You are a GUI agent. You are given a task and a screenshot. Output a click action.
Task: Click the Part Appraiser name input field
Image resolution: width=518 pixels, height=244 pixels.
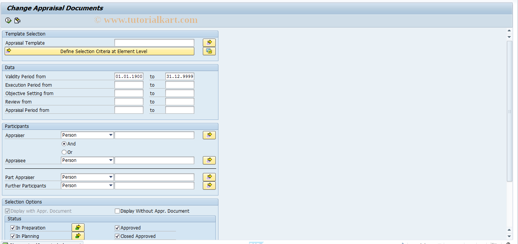point(154,177)
